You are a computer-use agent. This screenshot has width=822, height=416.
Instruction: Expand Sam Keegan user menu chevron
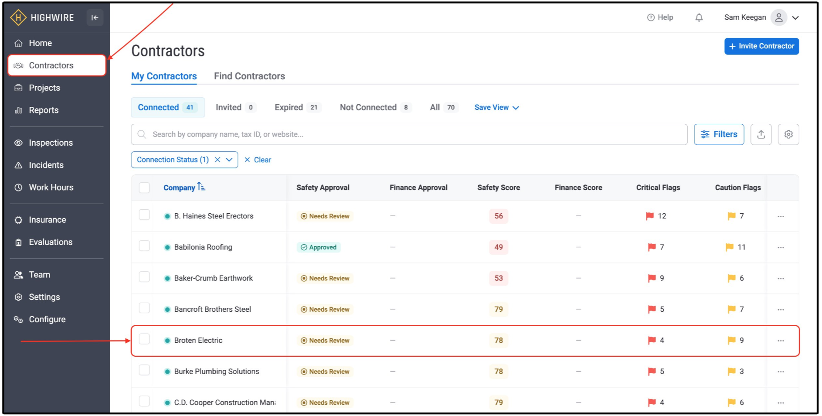click(x=795, y=18)
